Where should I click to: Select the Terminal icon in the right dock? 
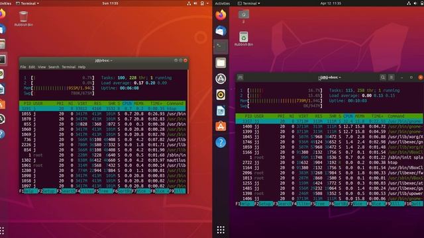221,46
